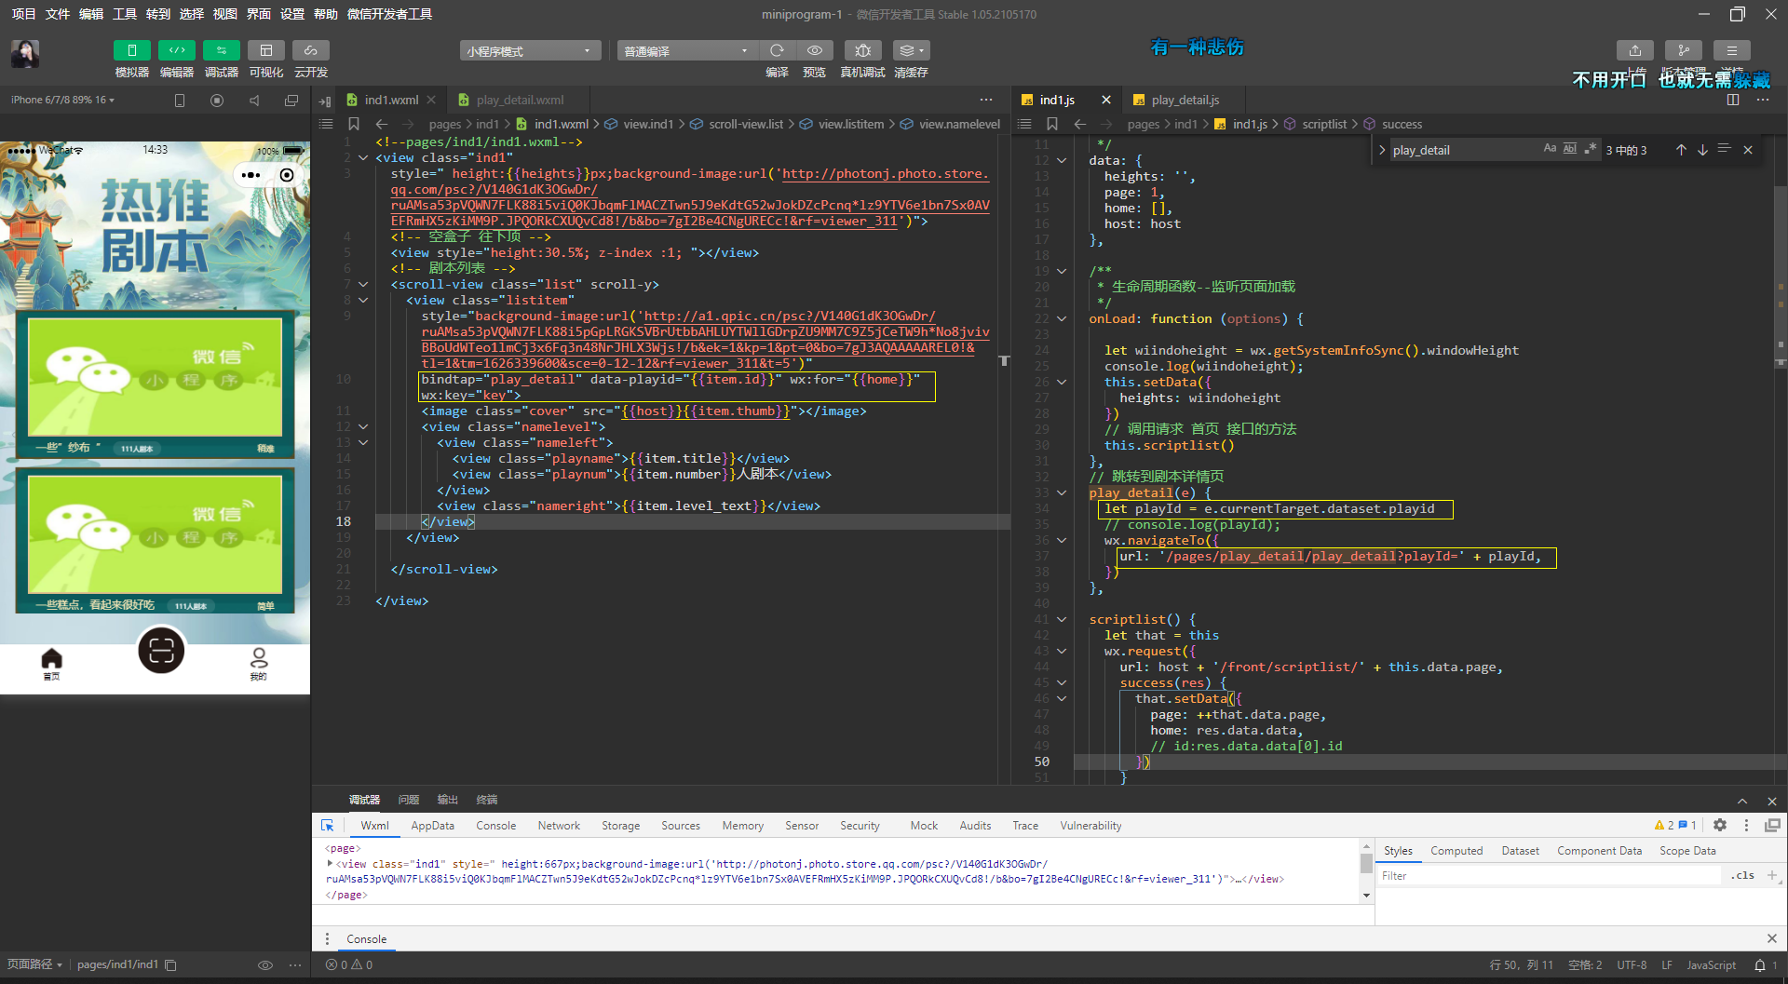Toggle match case in find widget

tap(1550, 149)
